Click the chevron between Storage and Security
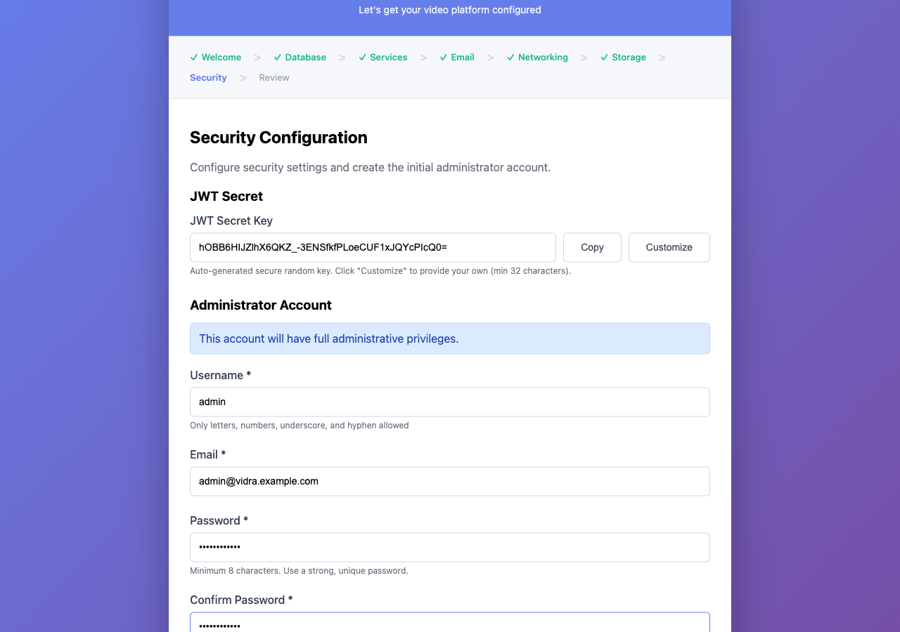 [x=662, y=57]
